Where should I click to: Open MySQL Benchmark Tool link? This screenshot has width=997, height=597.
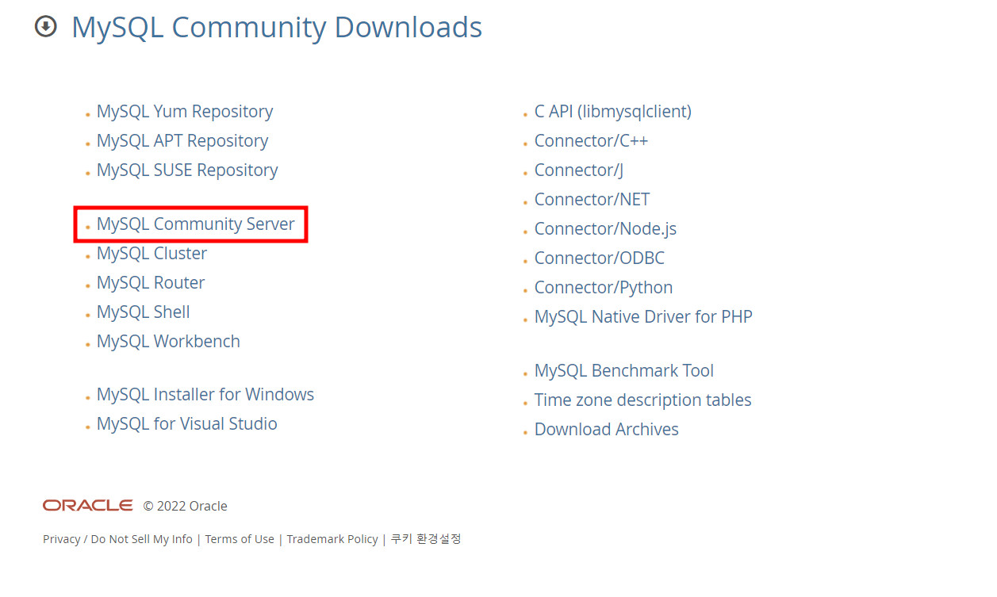pyautogui.click(x=624, y=371)
